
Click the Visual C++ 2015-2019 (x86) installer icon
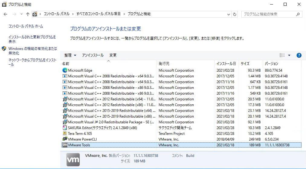pyautogui.click(x=65, y=116)
